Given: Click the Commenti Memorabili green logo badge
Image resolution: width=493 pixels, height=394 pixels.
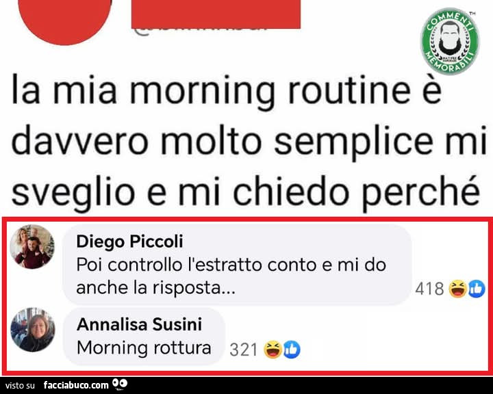Looking at the screenshot, I should pos(450,41).
